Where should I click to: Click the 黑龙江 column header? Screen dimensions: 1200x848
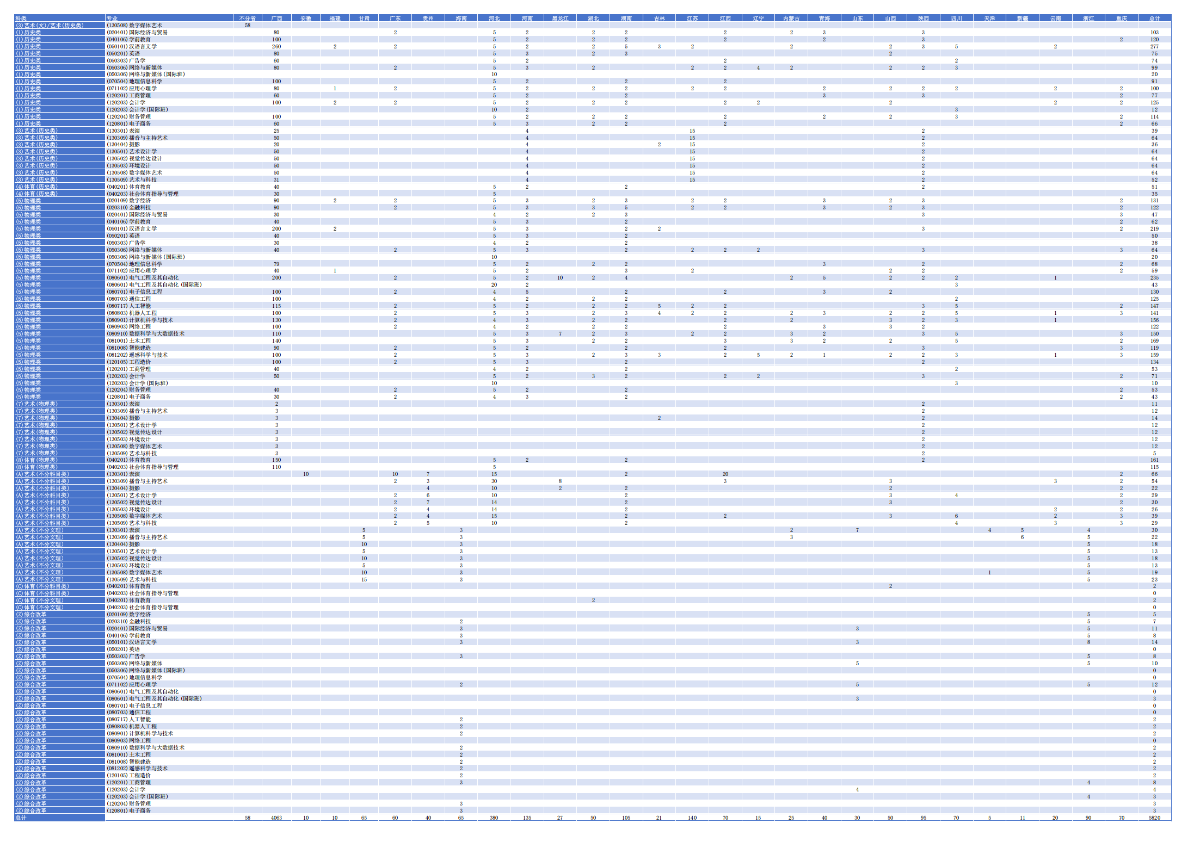pyautogui.click(x=560, y=18)
